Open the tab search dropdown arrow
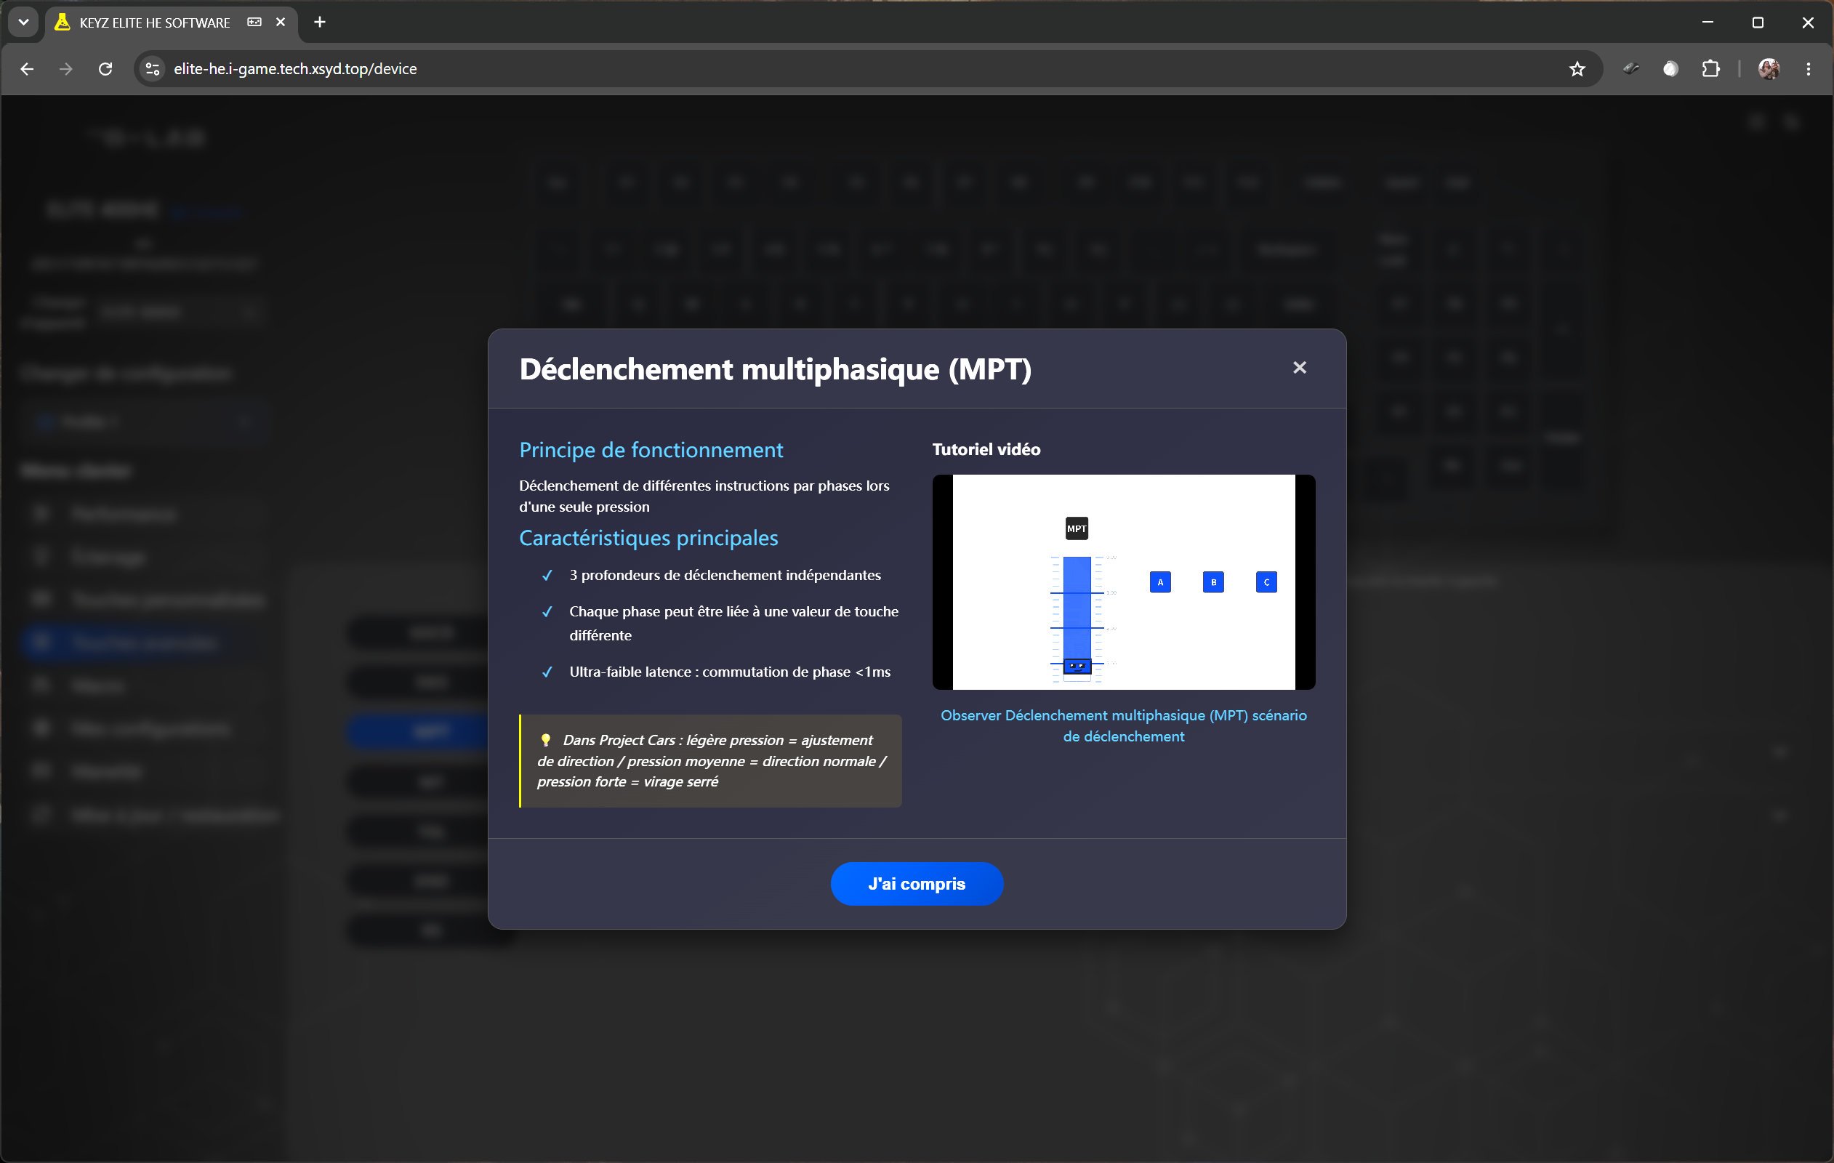 tap(23, 22)
